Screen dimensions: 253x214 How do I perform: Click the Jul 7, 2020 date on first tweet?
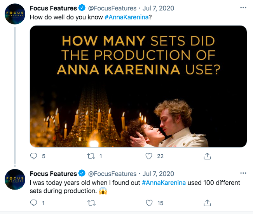pos(160,8)
